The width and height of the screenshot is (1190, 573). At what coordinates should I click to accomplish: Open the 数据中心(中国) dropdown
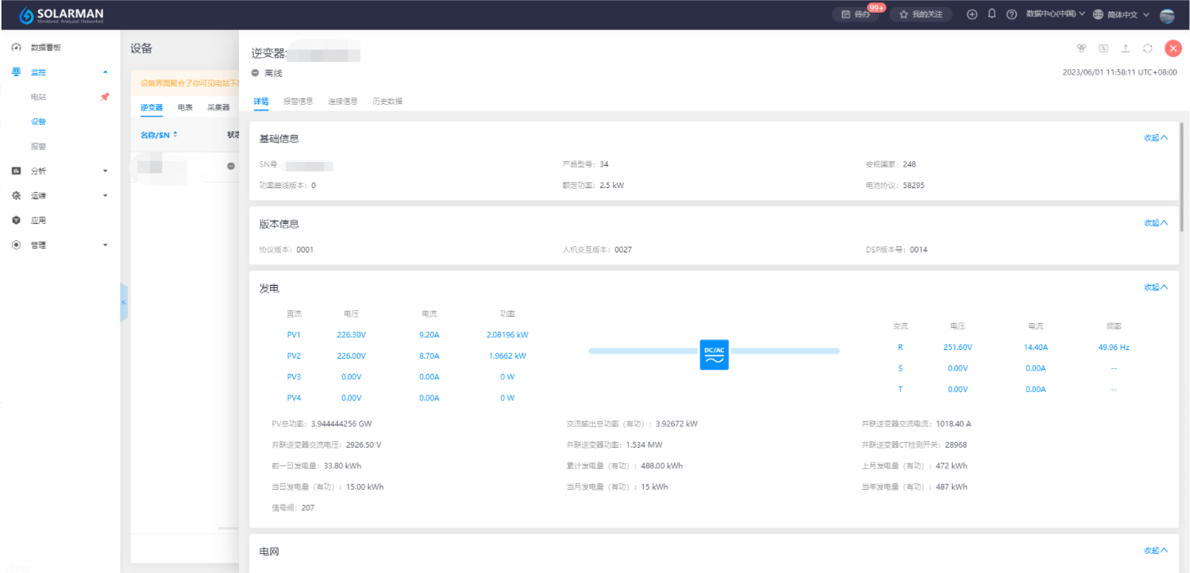pyautogui.click(x=1054, y=14)
